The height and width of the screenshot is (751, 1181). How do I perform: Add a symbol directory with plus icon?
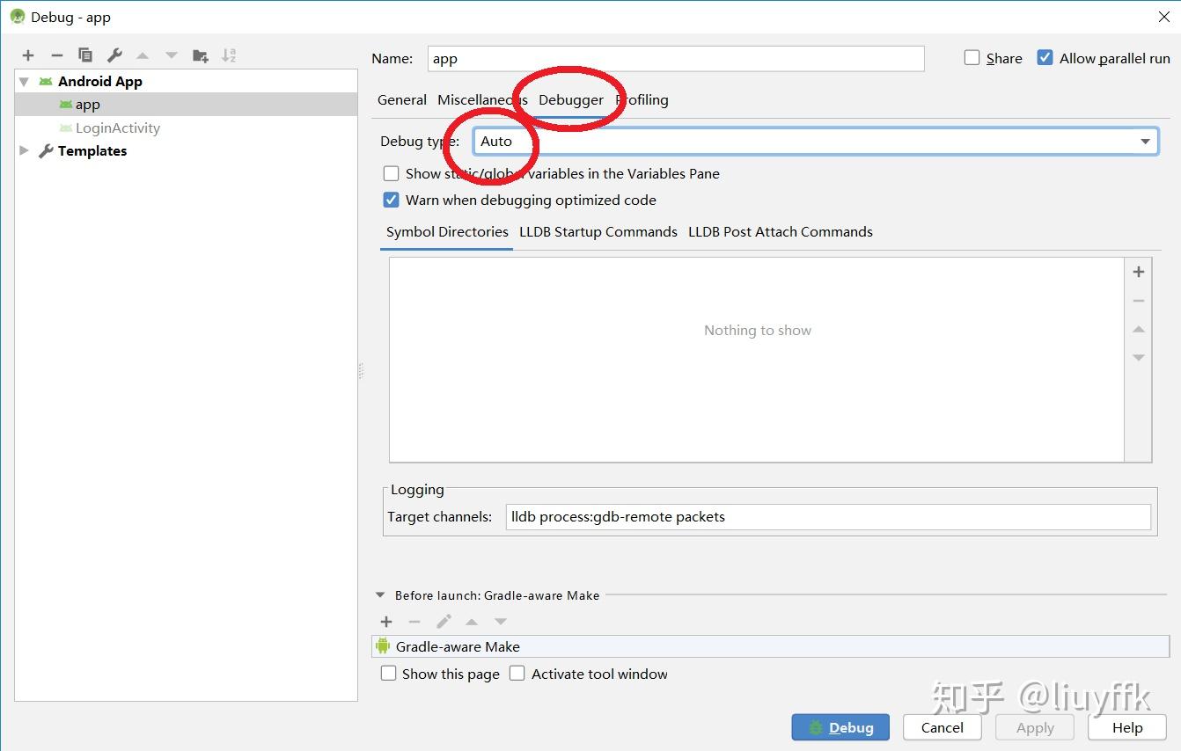point(1138,272)
